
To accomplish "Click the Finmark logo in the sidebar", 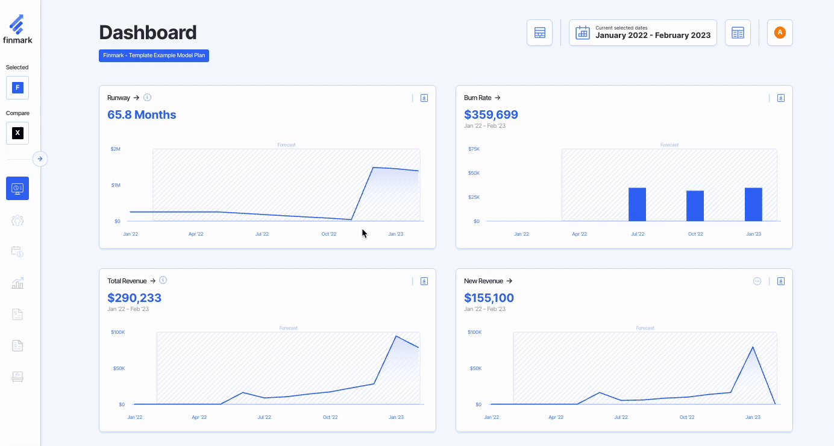I will click(x=17, y=29).
